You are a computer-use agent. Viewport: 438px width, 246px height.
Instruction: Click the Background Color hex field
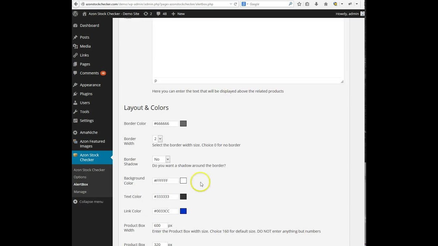[165, 180]
